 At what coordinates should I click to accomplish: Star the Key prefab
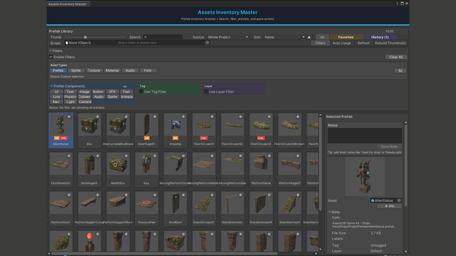[x=155, y=156]
